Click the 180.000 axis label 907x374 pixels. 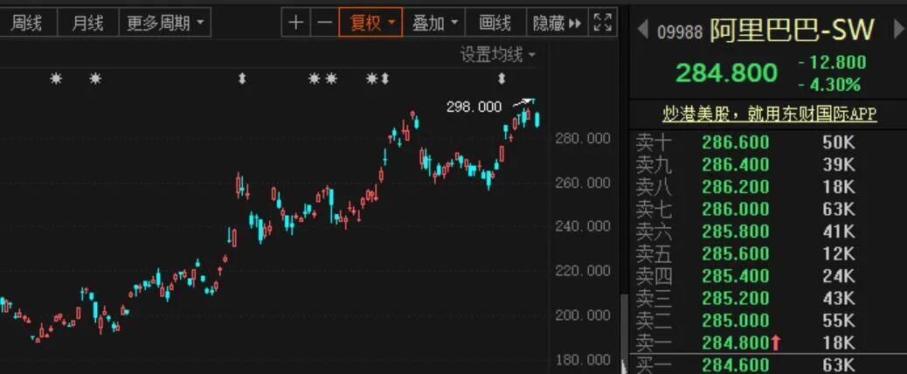coord(583,359)
